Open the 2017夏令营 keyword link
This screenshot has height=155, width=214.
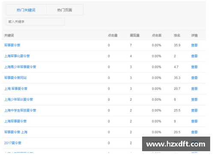coord(13,143)
